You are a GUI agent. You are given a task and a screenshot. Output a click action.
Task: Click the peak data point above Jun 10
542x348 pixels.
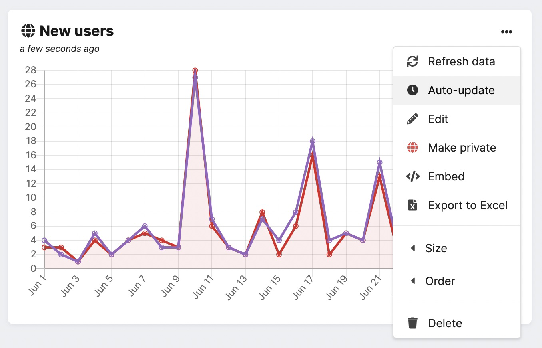[x=195, y=70]
